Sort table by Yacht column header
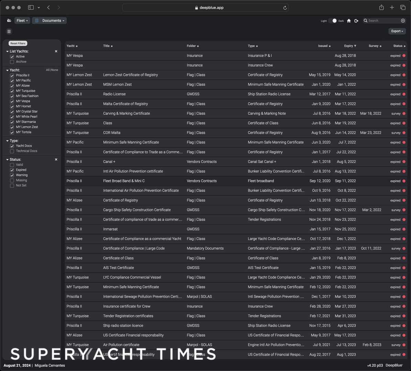The height and width of the screenshot is (371, 411). [x=70, y=46]
